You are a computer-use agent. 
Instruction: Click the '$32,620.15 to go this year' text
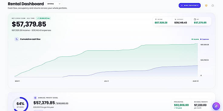click(x=44, y=107)
